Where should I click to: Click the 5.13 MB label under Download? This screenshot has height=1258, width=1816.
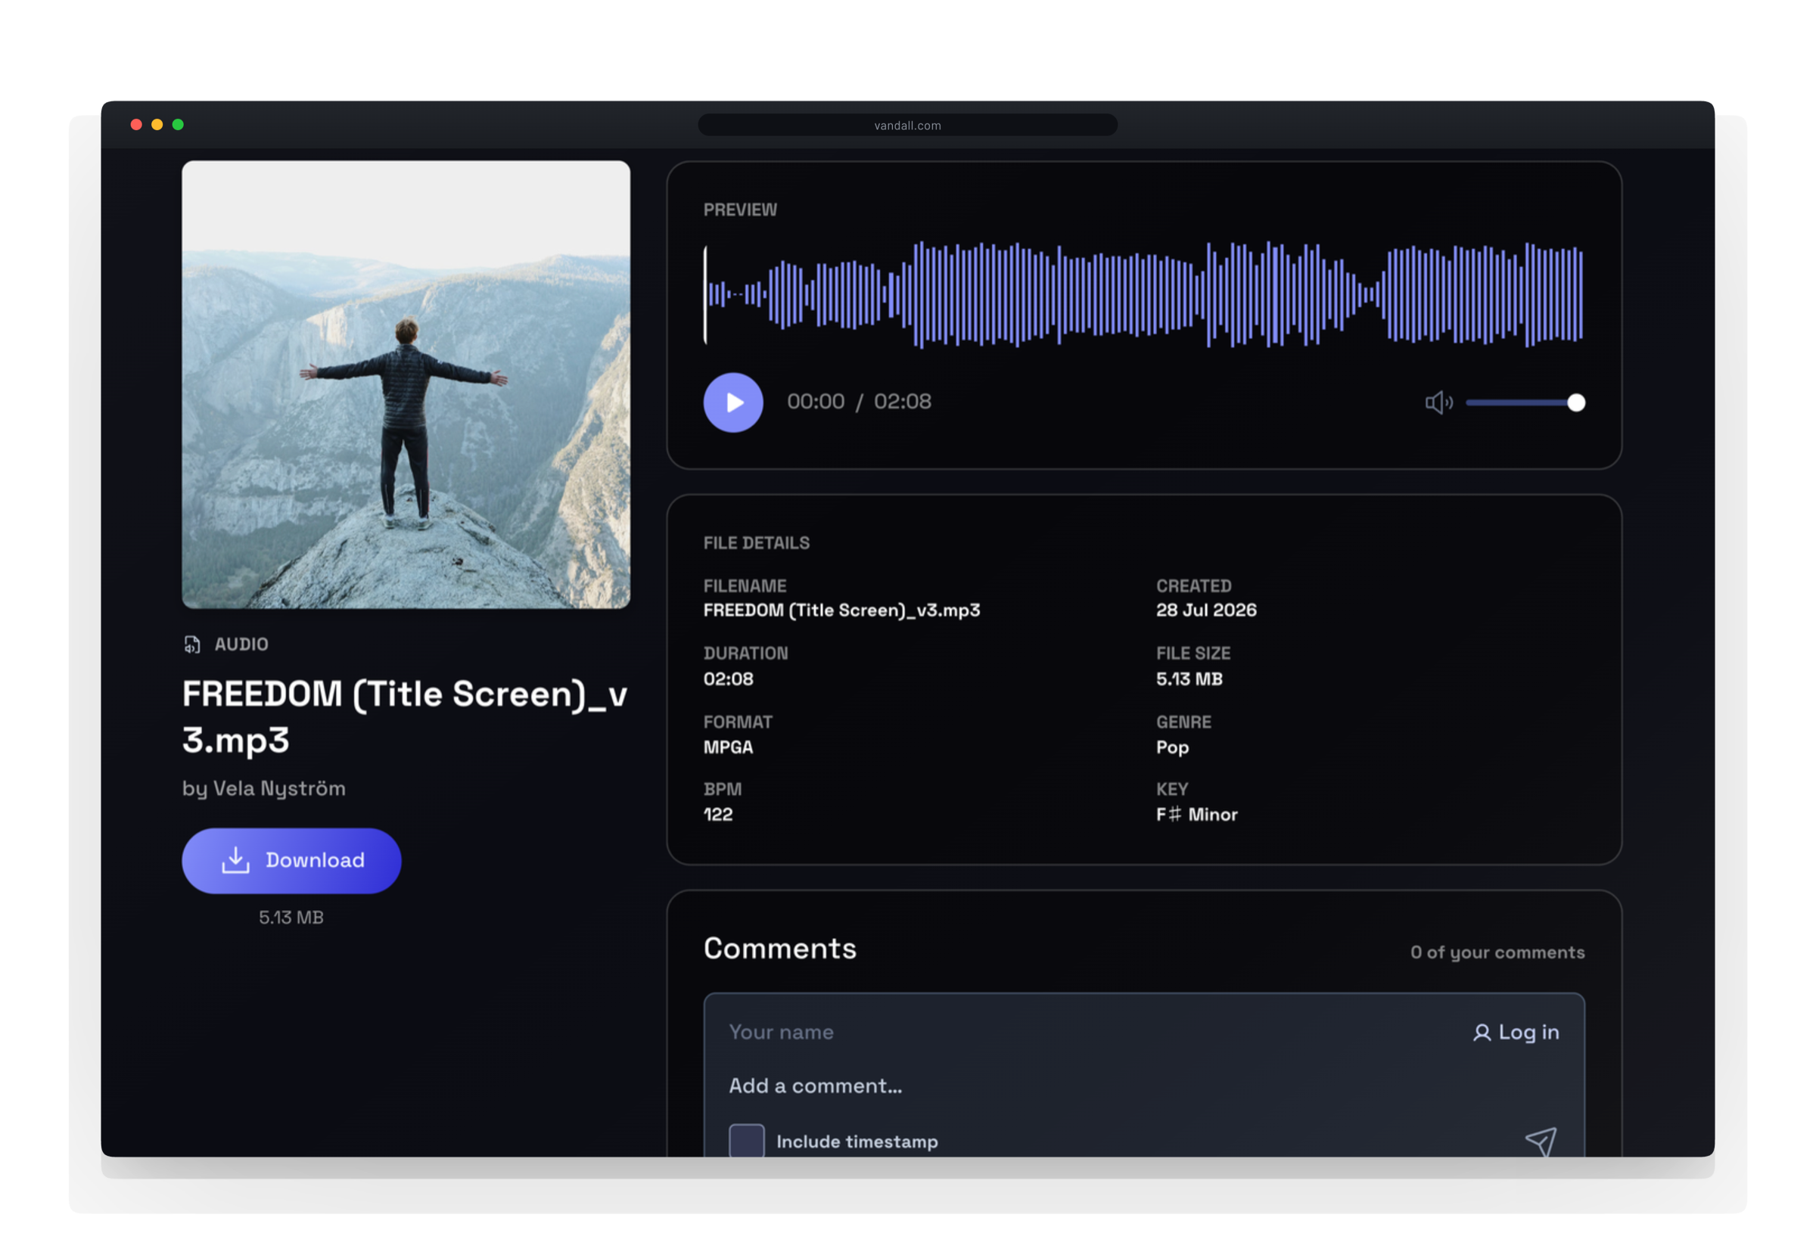coord(291,918)
